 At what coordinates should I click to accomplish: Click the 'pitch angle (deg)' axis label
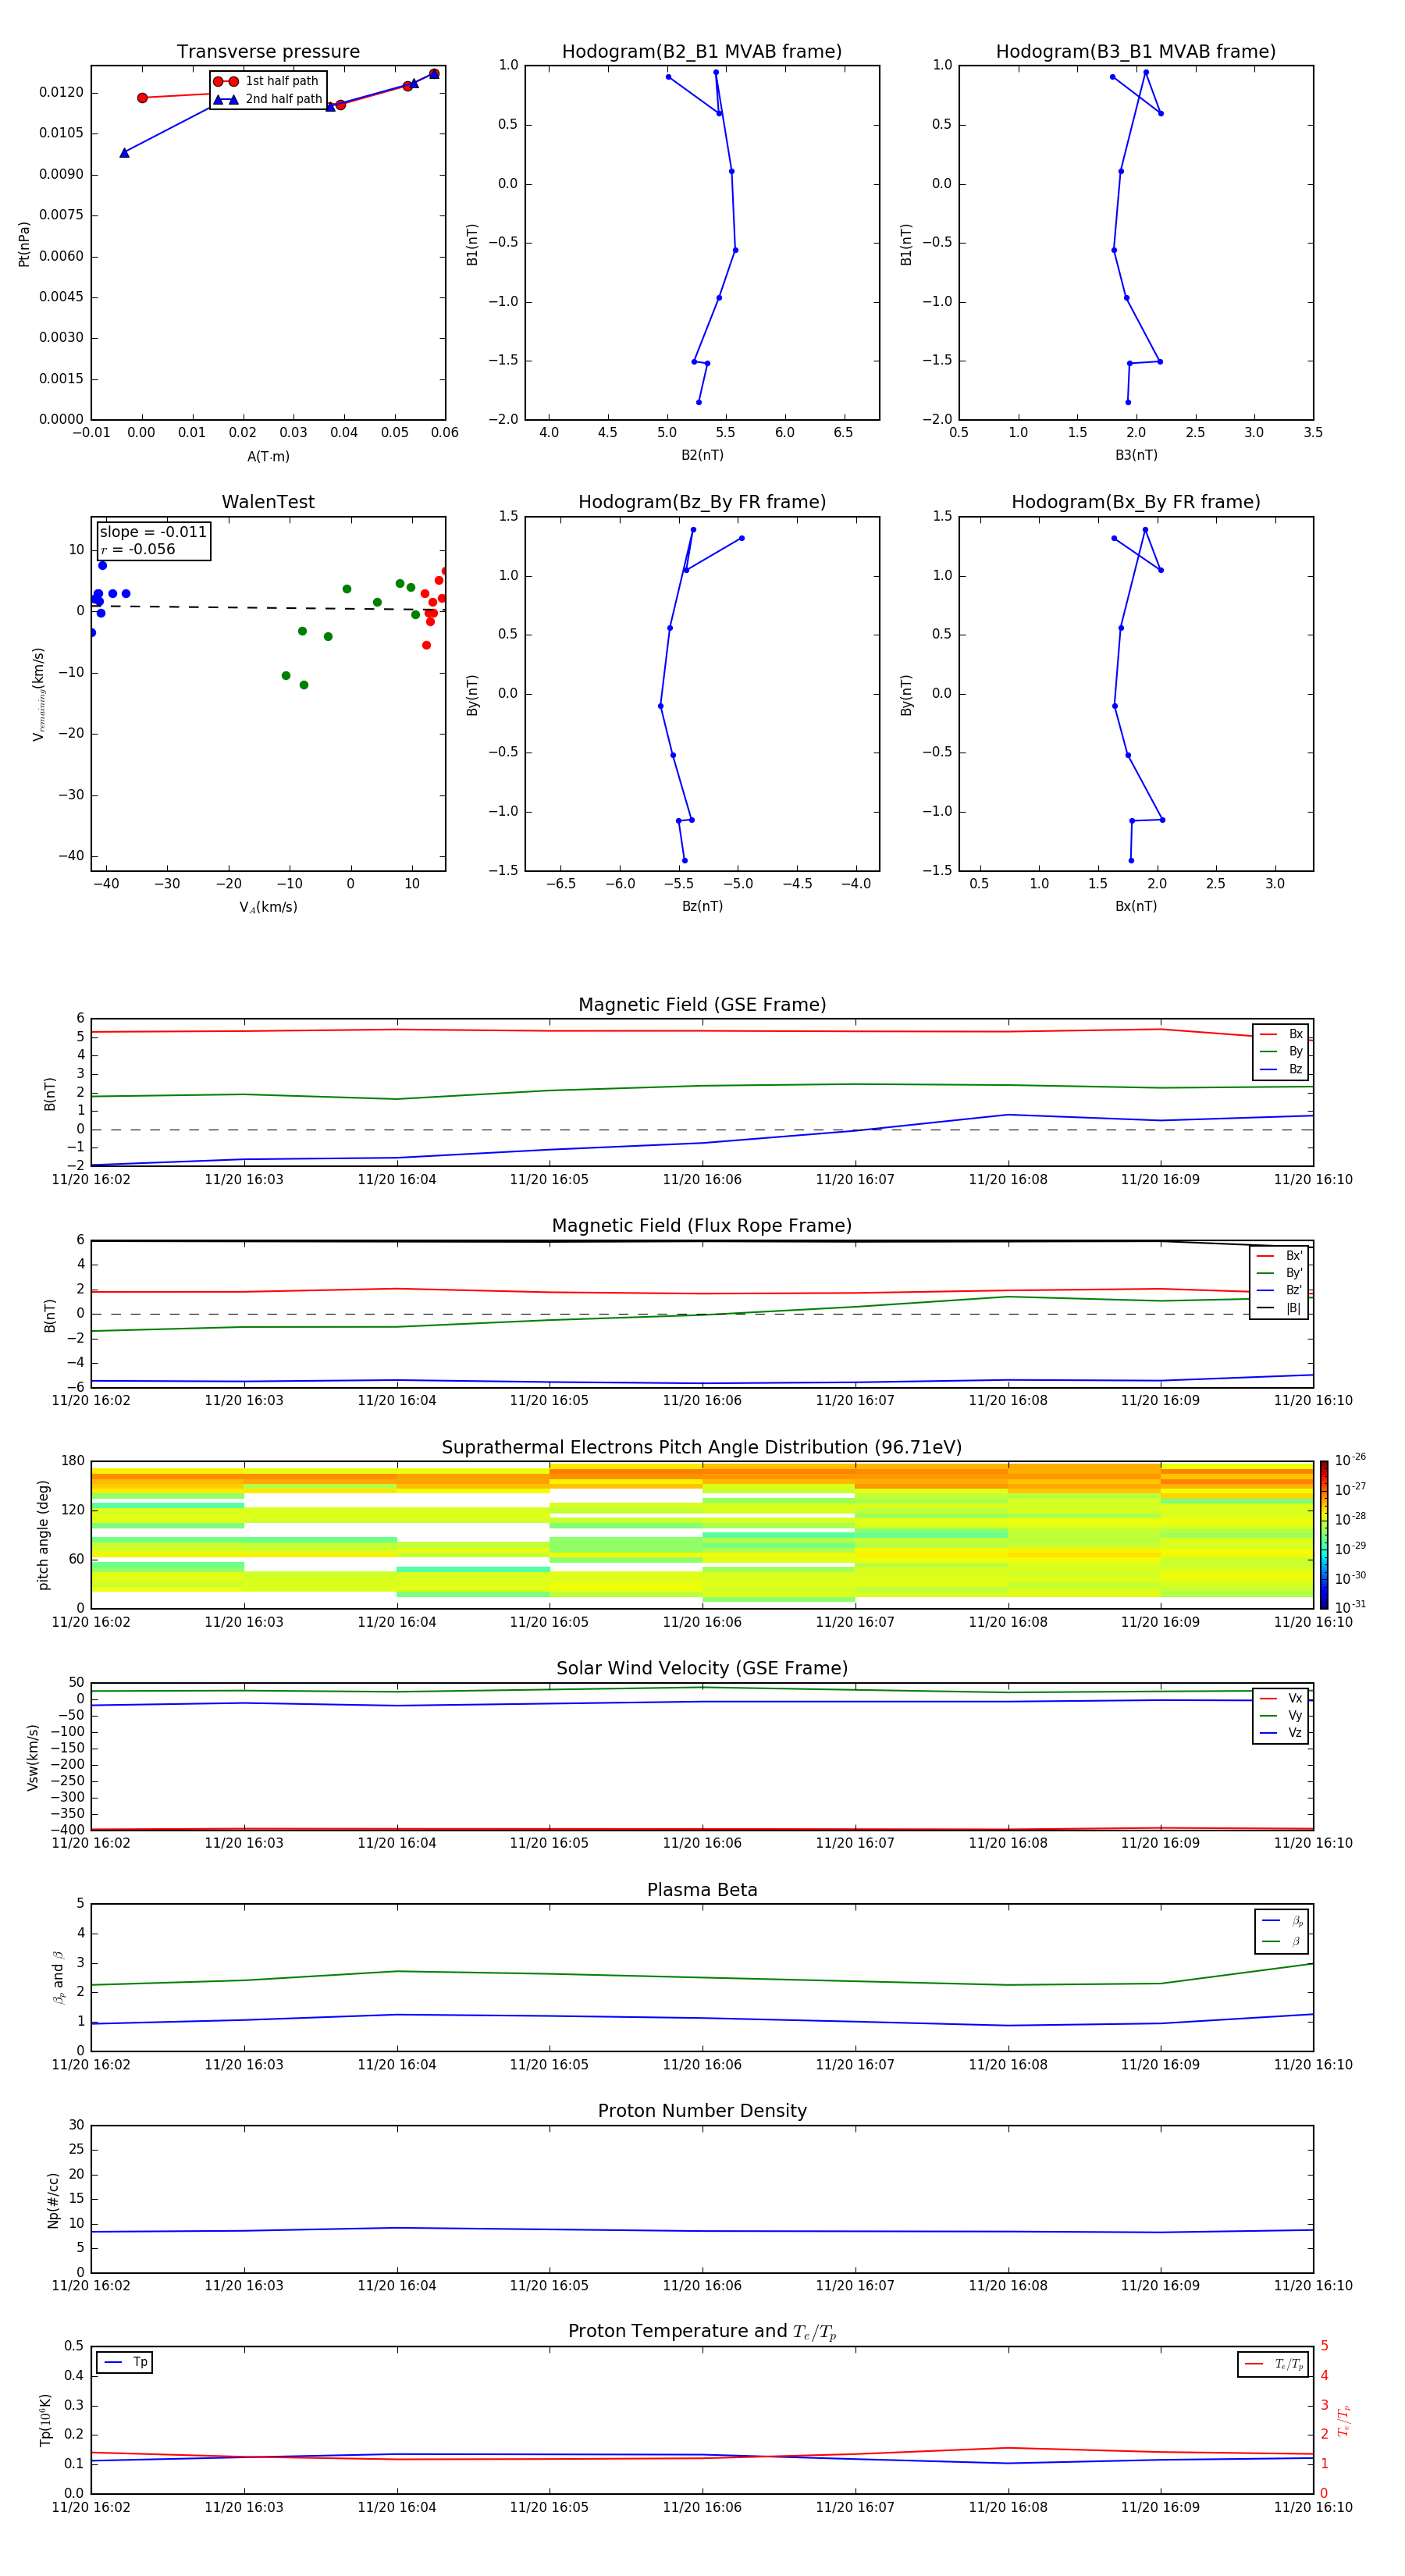[x=43, y=1535]
